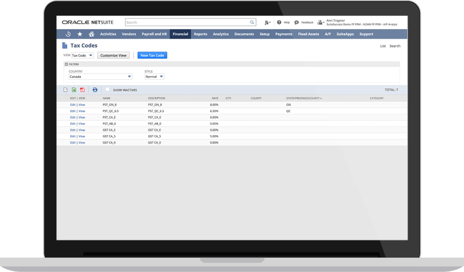The width and height of the screenshot is (464, 272).
Task: Click the Oracle NetSuite logo
Action: [88, 22]
